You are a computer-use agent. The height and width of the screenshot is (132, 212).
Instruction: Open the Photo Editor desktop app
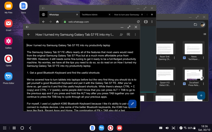coord(8,76)
